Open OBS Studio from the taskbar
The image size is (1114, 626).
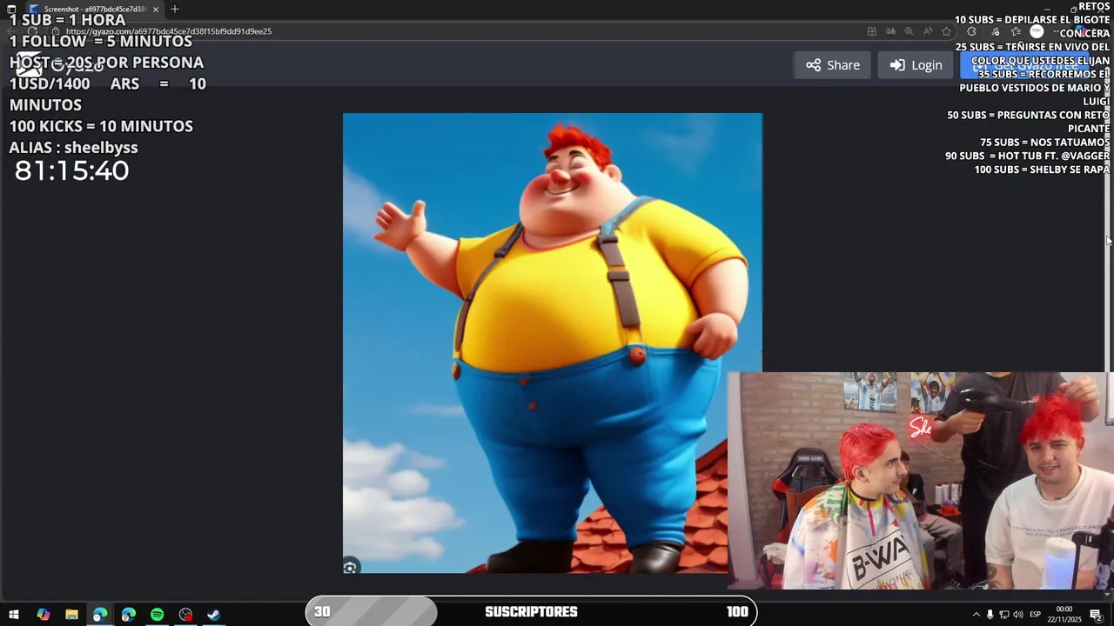[185, 615]
